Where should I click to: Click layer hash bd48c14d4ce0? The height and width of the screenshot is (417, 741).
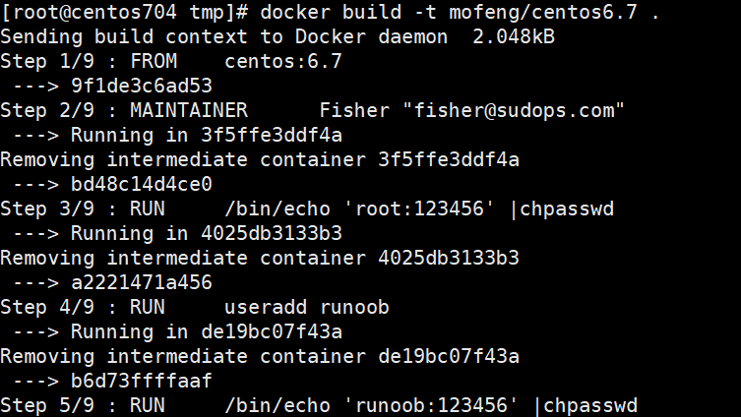(x=142, y=184)
